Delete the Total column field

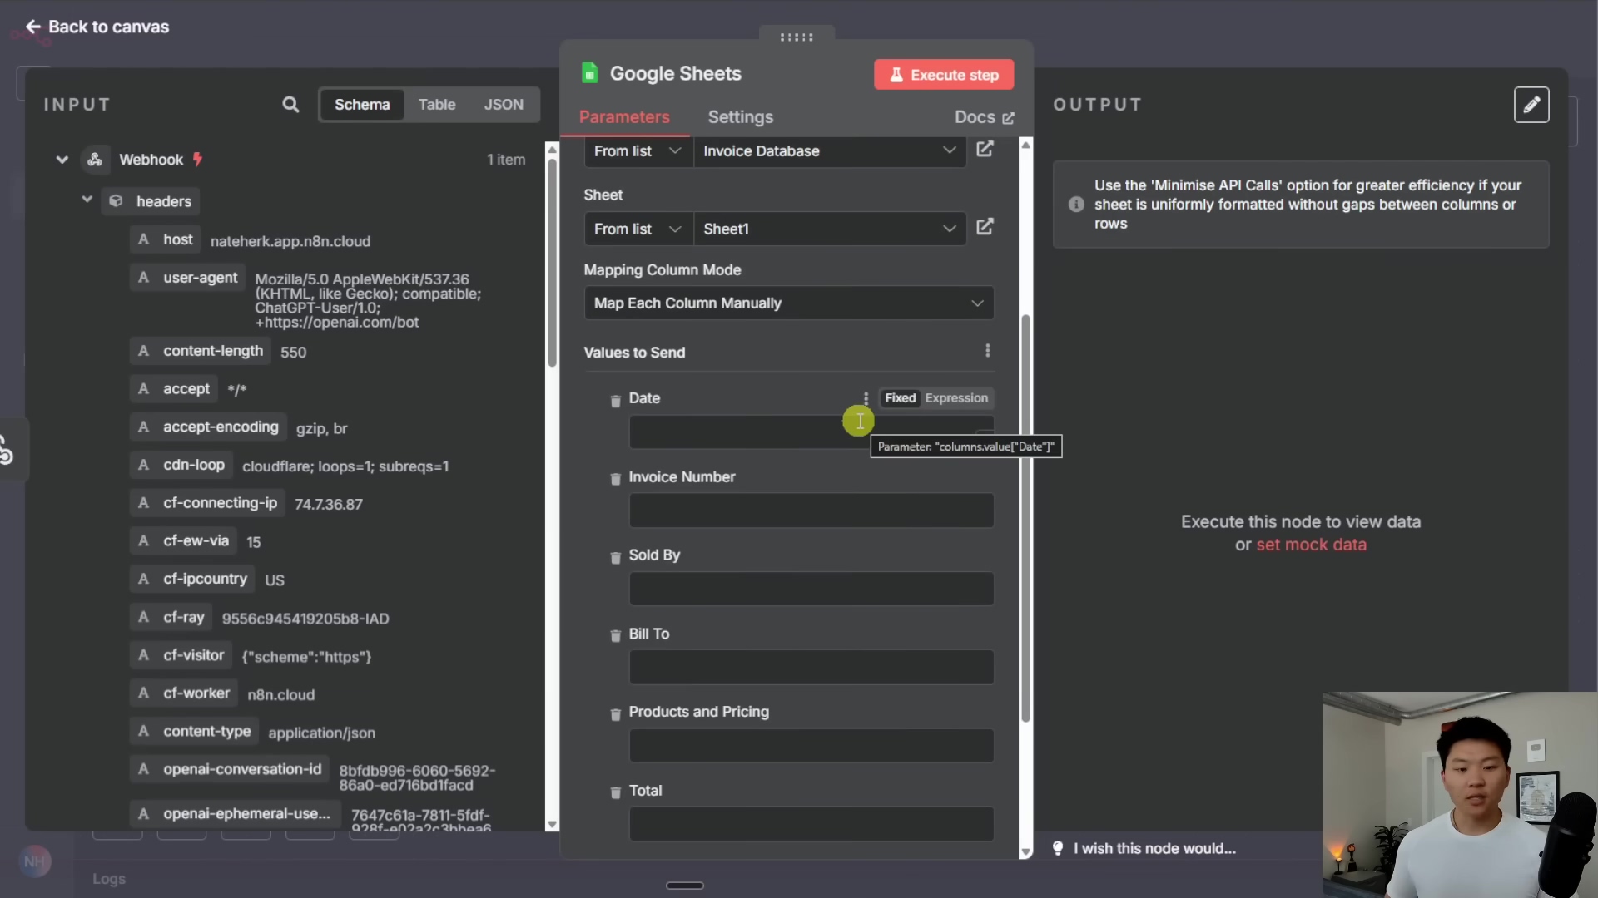tap(616, 792)
